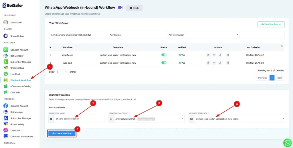Viewport: 293px width, 148px height.
Task: Click Facebook Bot Manager robot icon
Action: pos(6,112)
